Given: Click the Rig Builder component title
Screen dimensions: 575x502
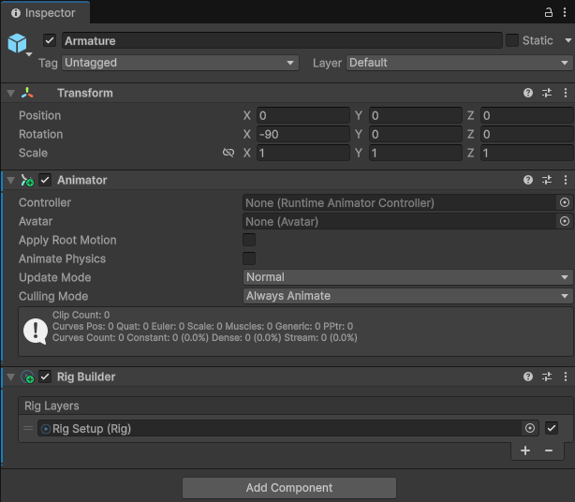Looking at the screenshot, I should [x=86, y=376].
